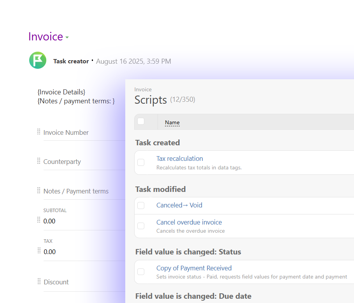Open the Tax recalculation script
Screen dimensions: 354x303
click(x=179, y=158)
